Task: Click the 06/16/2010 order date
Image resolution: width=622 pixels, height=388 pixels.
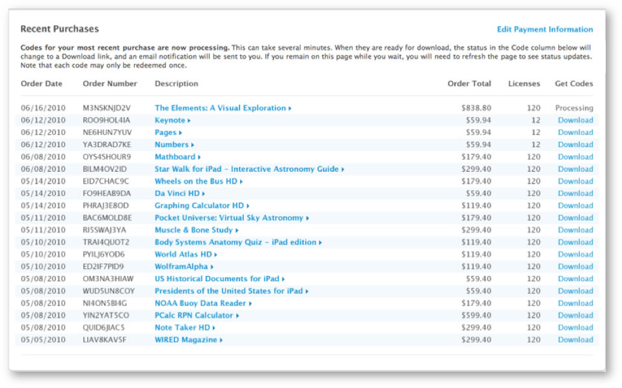Action: (43, 108)
